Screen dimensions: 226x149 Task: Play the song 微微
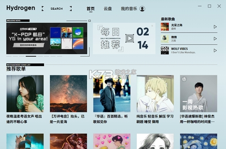coord(215,39)
